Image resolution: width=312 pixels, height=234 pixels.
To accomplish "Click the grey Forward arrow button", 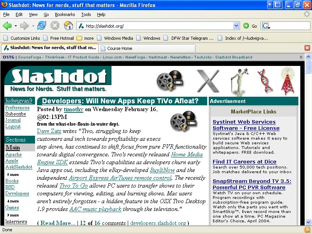I will [x=25, y=26].
